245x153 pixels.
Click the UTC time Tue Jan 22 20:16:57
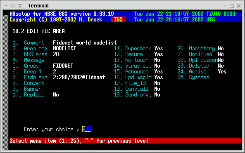pyautogui.click(x=174, y=19)
